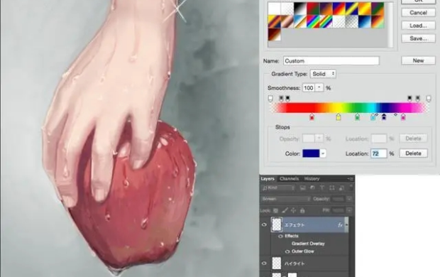Click the Smoothness value field
This screenshot has width=440, height=277.
coord(309,88)
